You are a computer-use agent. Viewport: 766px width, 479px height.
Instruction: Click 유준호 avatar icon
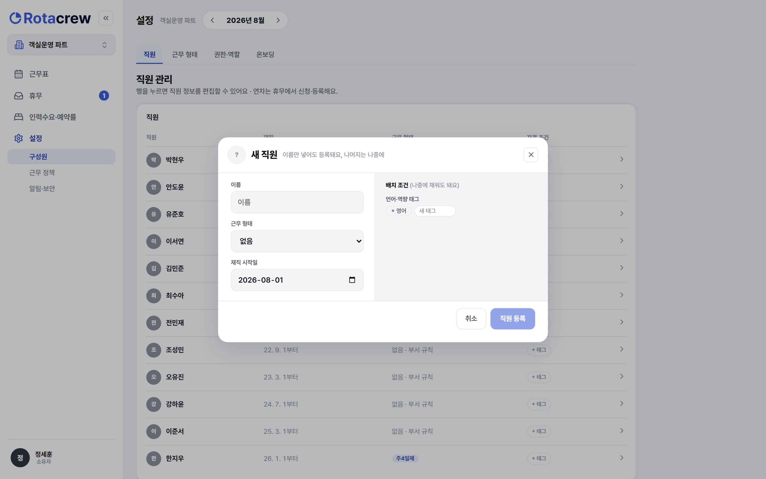coord(153,214)
